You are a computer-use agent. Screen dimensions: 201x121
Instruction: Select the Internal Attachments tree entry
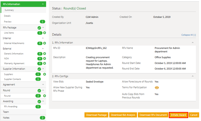coord(14,43)
